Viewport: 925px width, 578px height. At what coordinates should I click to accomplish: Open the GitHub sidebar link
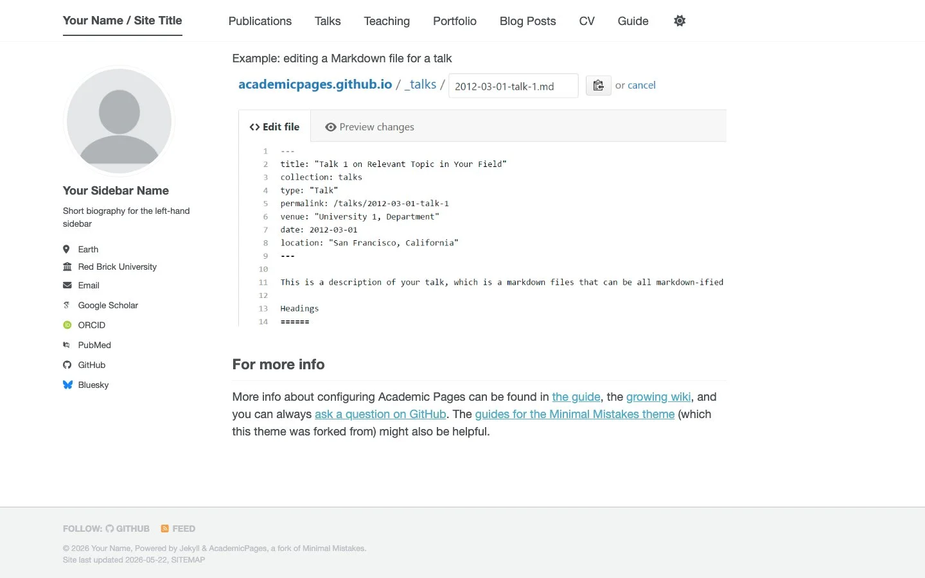click(x=92, y=365)
